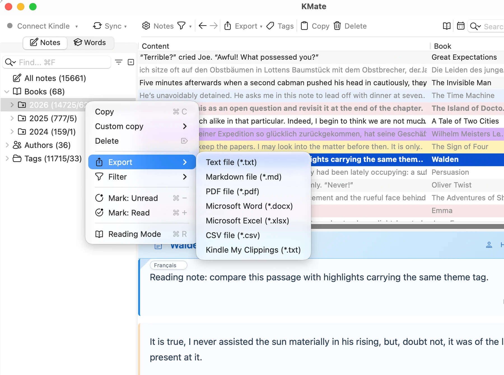
Task: Open reading mode book icon in toolbar
Action: click(x=447, y=26)
